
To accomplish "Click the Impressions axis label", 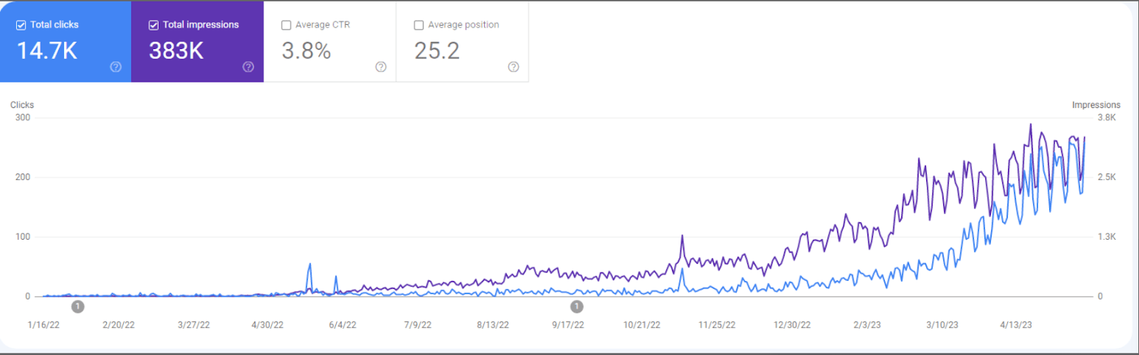I will (1096, 105).
